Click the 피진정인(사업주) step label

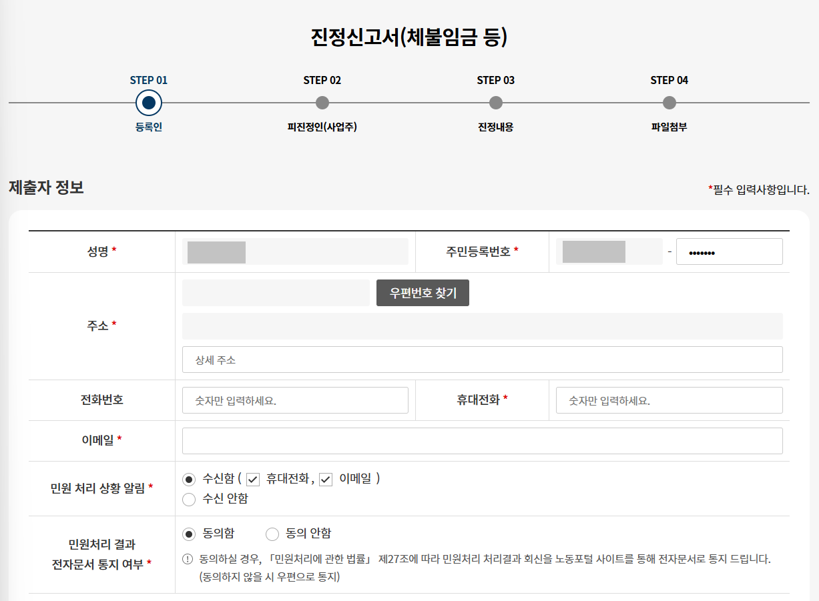pyautogui.click(x=322, y=128)
